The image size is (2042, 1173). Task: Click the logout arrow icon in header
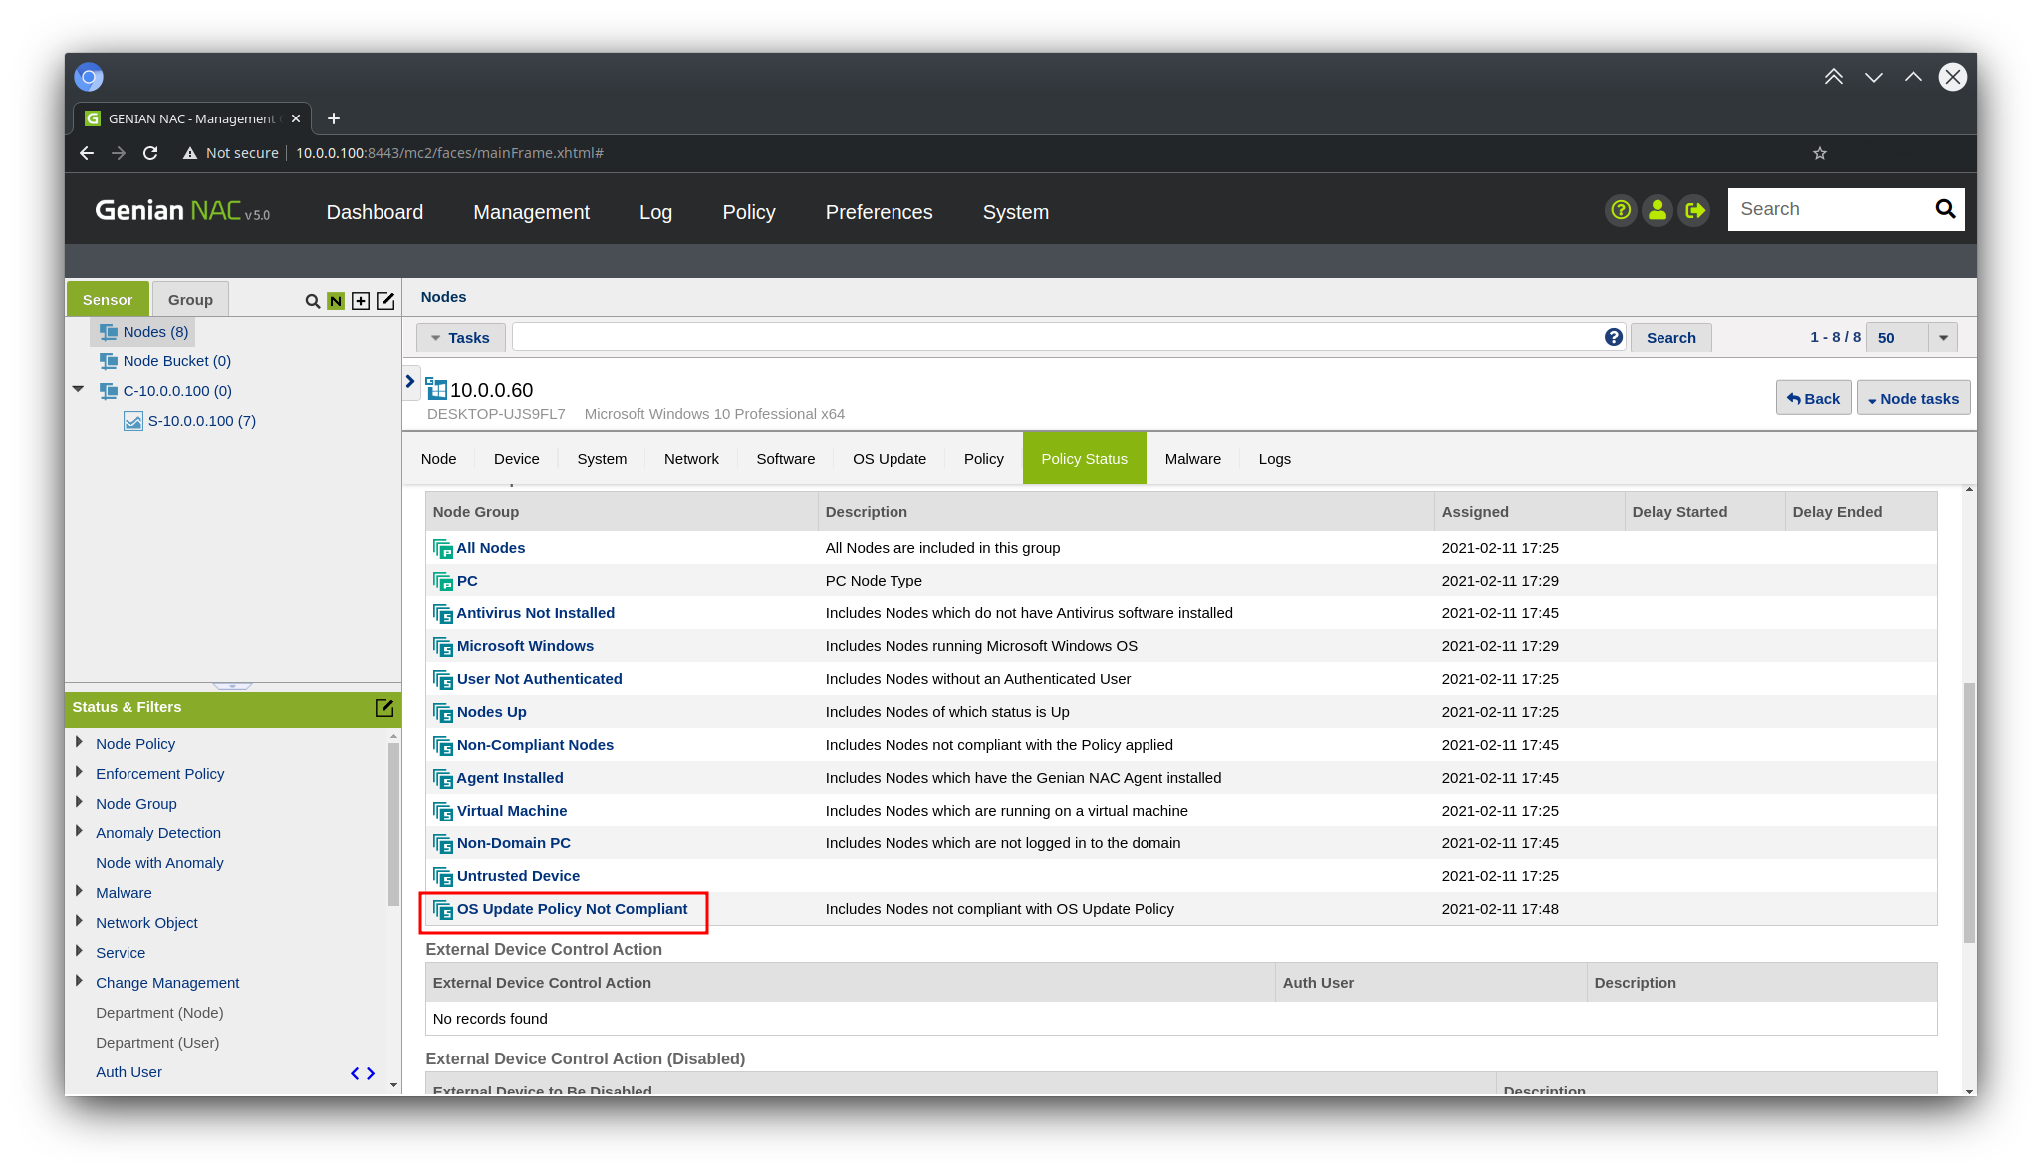point(1693,210)
